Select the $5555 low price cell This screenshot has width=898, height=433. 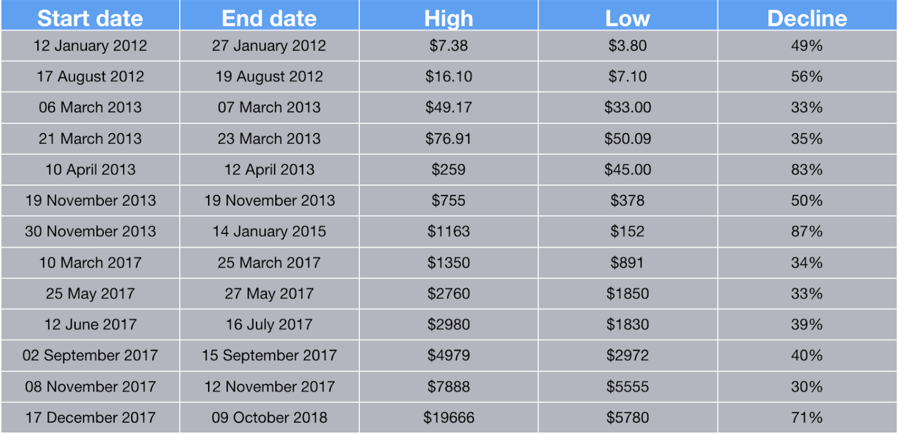pos(627,387)
